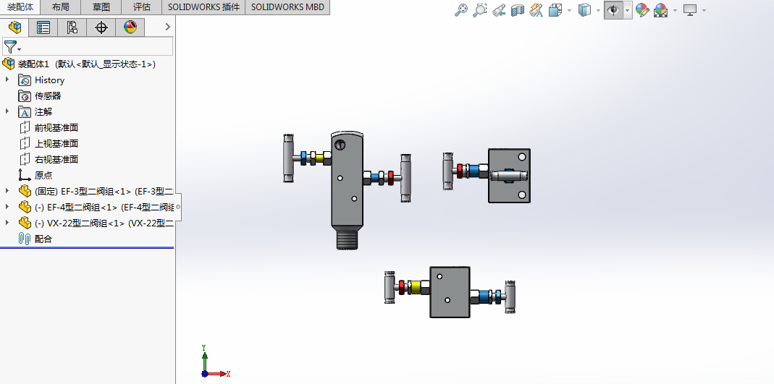Viewport: 774px width, 384px height.
Task: Open the SOLIDWORKS MBD tab
Action: coord(287,7)
